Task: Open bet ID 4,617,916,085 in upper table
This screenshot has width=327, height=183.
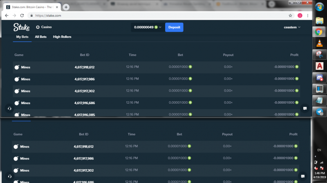Action: click(85, 115)
